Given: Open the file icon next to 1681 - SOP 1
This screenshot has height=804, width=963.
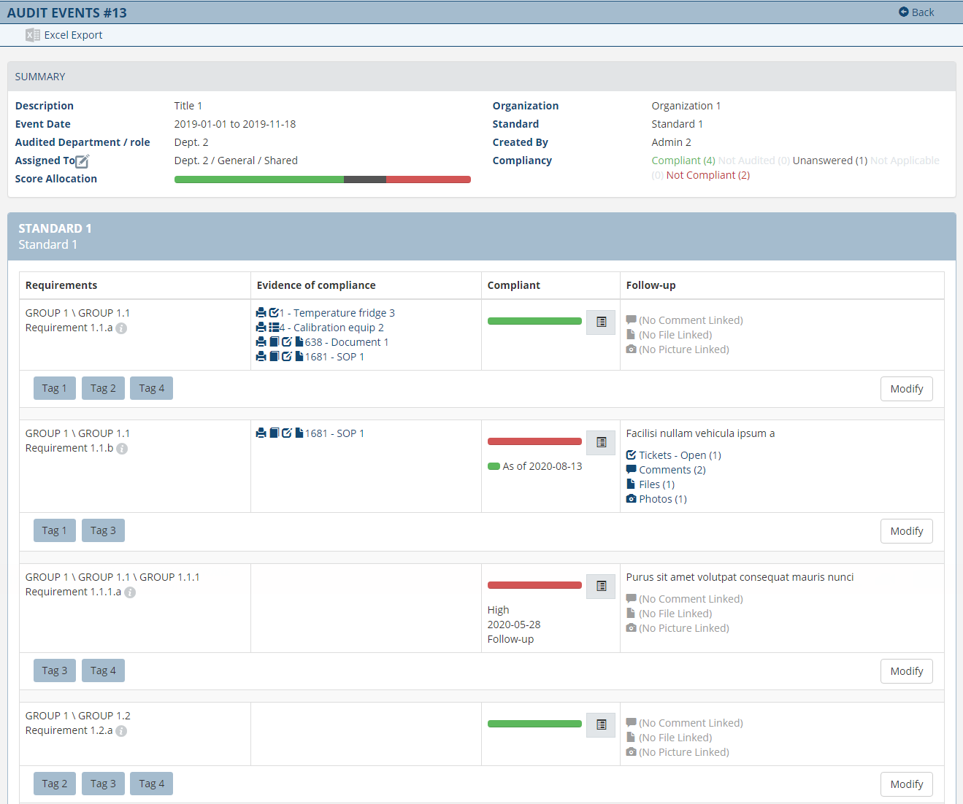Looking at the screenshot, I should [299, 356].
